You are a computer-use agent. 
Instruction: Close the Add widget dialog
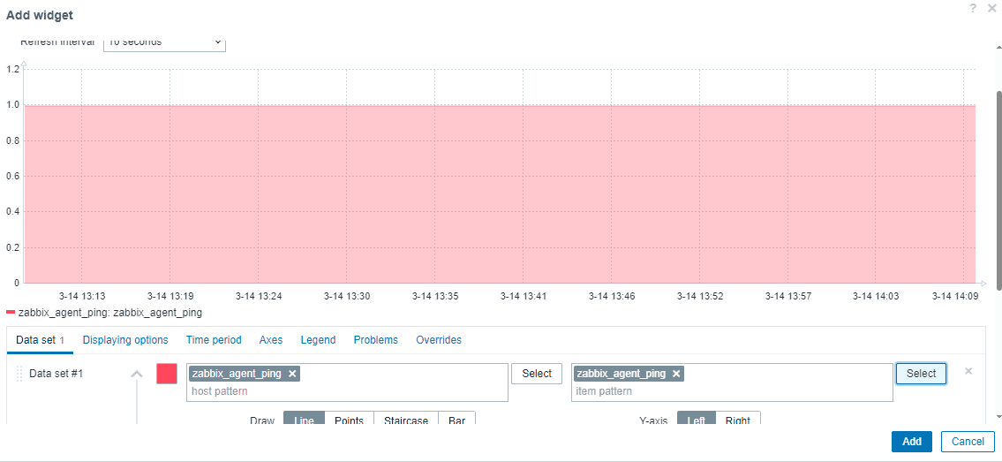pos(991,8)
